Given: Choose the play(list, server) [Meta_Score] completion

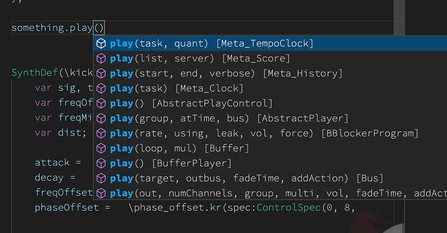Looking at the screenshot, I should click(x=270, y=58).
